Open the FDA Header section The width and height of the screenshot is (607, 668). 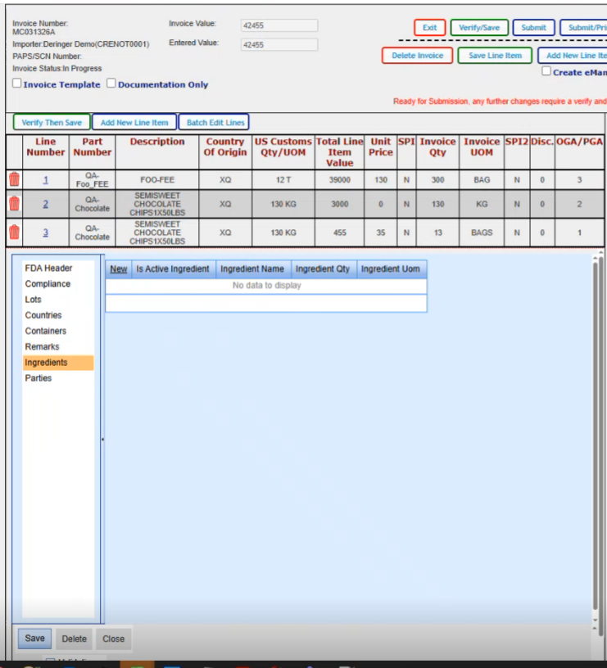(x=48, y=269)
